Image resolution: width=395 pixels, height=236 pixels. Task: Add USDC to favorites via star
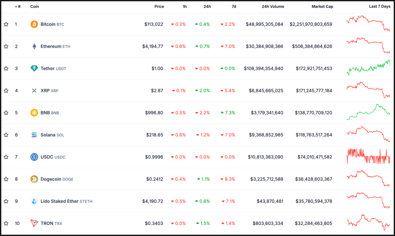click(6, 157)
